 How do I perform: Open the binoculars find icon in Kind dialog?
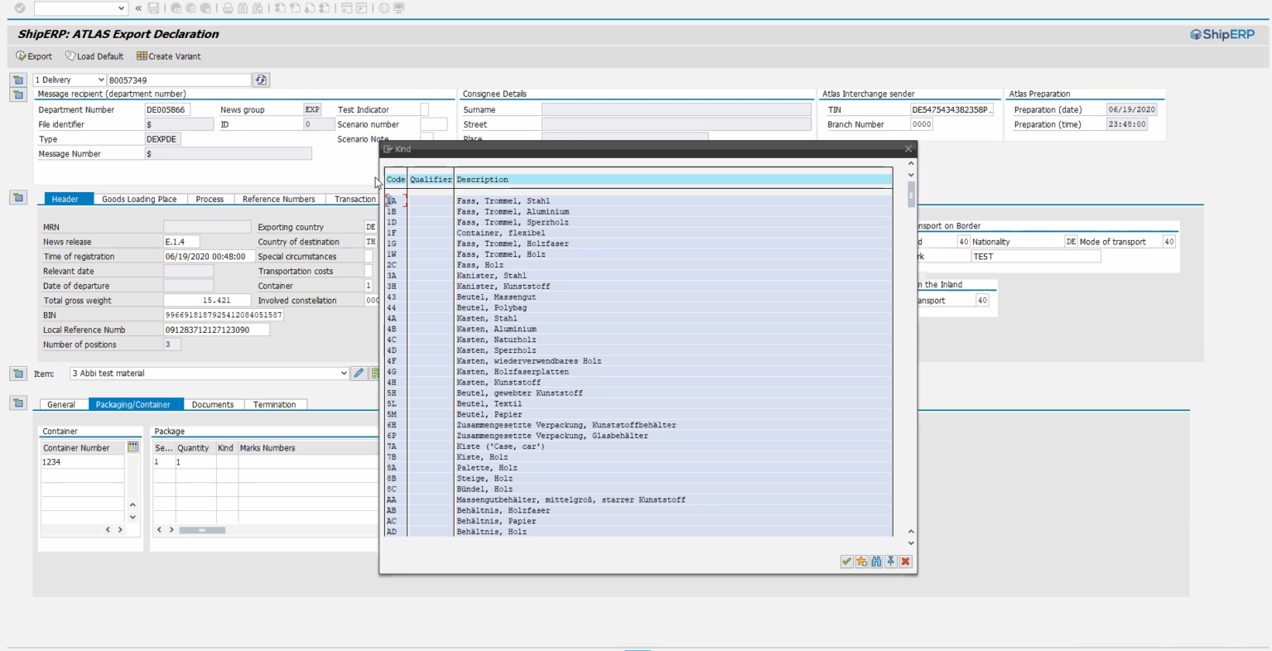point(876,562)
